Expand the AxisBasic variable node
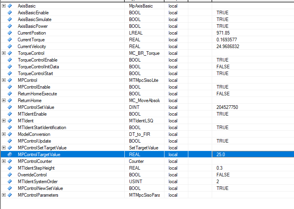The image size is (294, 209). (4, 6)
